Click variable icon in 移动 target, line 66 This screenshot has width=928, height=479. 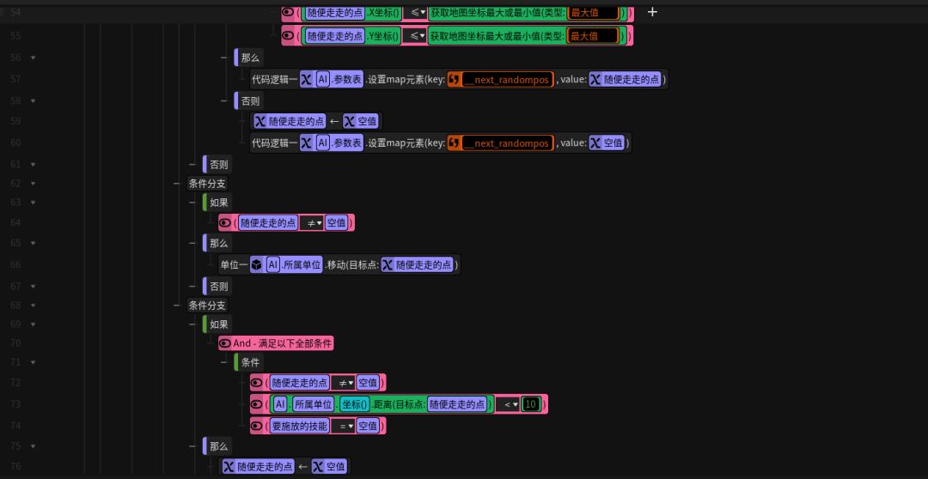388,265
